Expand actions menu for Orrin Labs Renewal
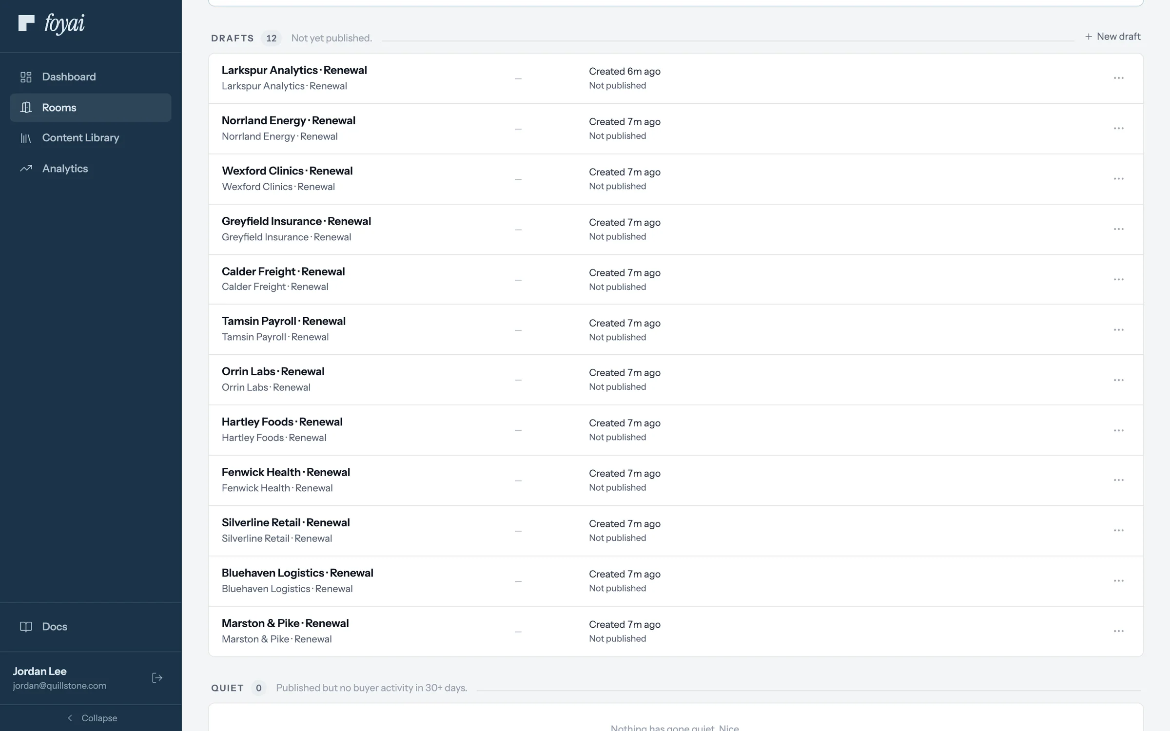Viewport: 1170px width, 731px height. pyautogui.click(x=1119, y=380)
